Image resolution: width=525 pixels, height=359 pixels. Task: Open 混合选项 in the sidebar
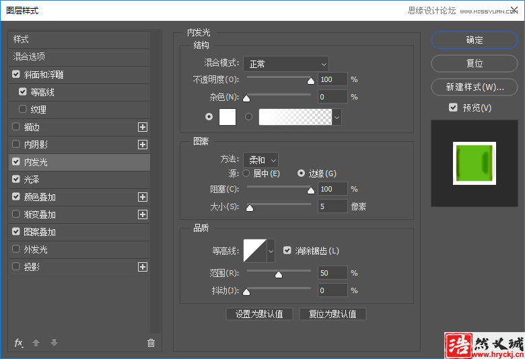(79, 57)
